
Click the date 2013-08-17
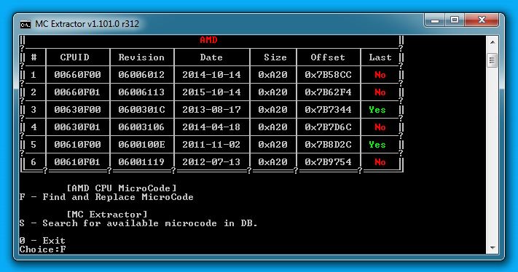click(211, 110)
